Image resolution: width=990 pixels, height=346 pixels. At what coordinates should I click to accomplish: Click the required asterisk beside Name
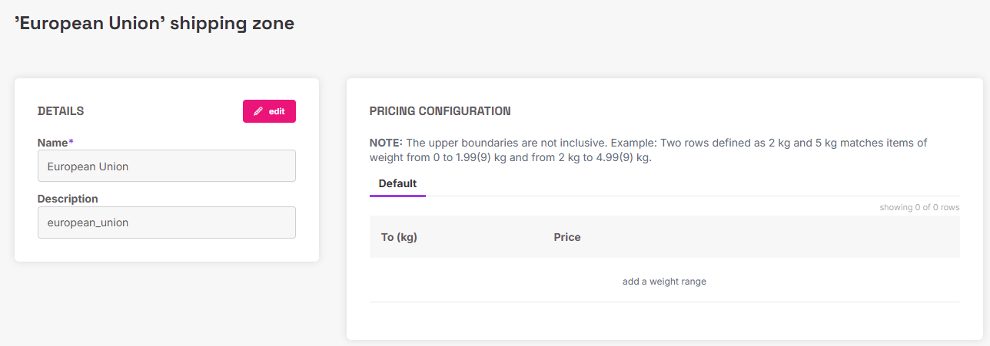pos(71,142)
